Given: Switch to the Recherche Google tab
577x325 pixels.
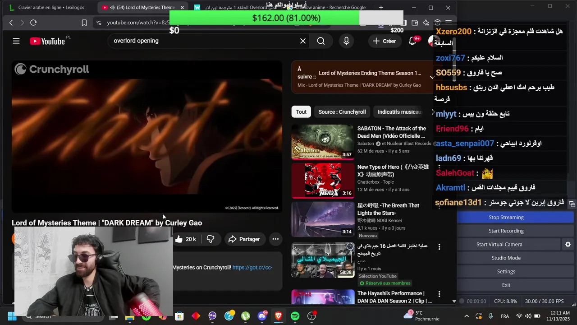Looking at the screenshot, I should pos(329,8).
